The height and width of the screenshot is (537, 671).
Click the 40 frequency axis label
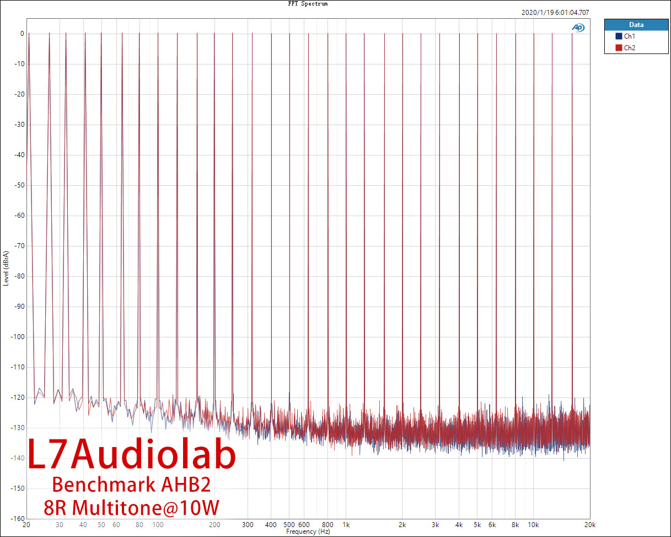click(x=83, y=525)
